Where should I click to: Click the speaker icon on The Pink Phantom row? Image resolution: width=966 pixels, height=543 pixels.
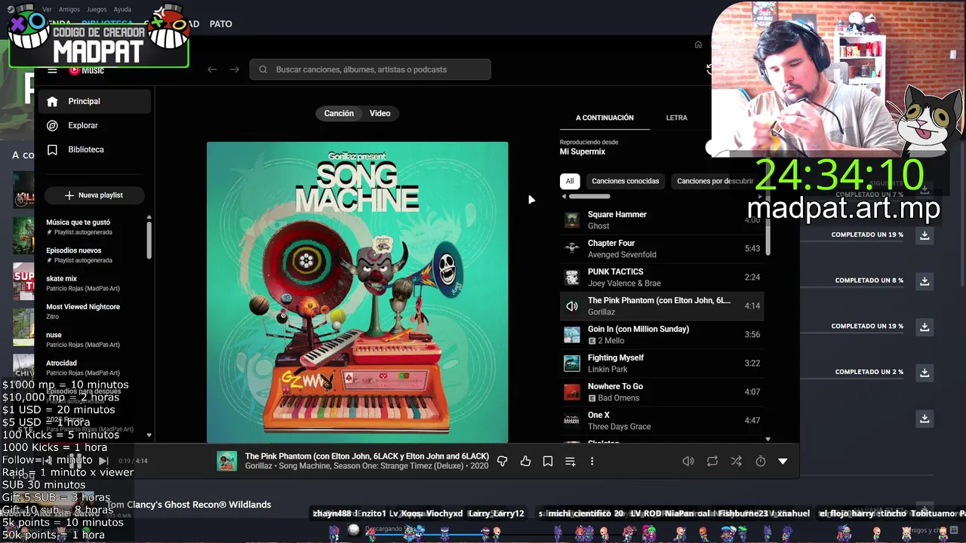tap(572, 306)
